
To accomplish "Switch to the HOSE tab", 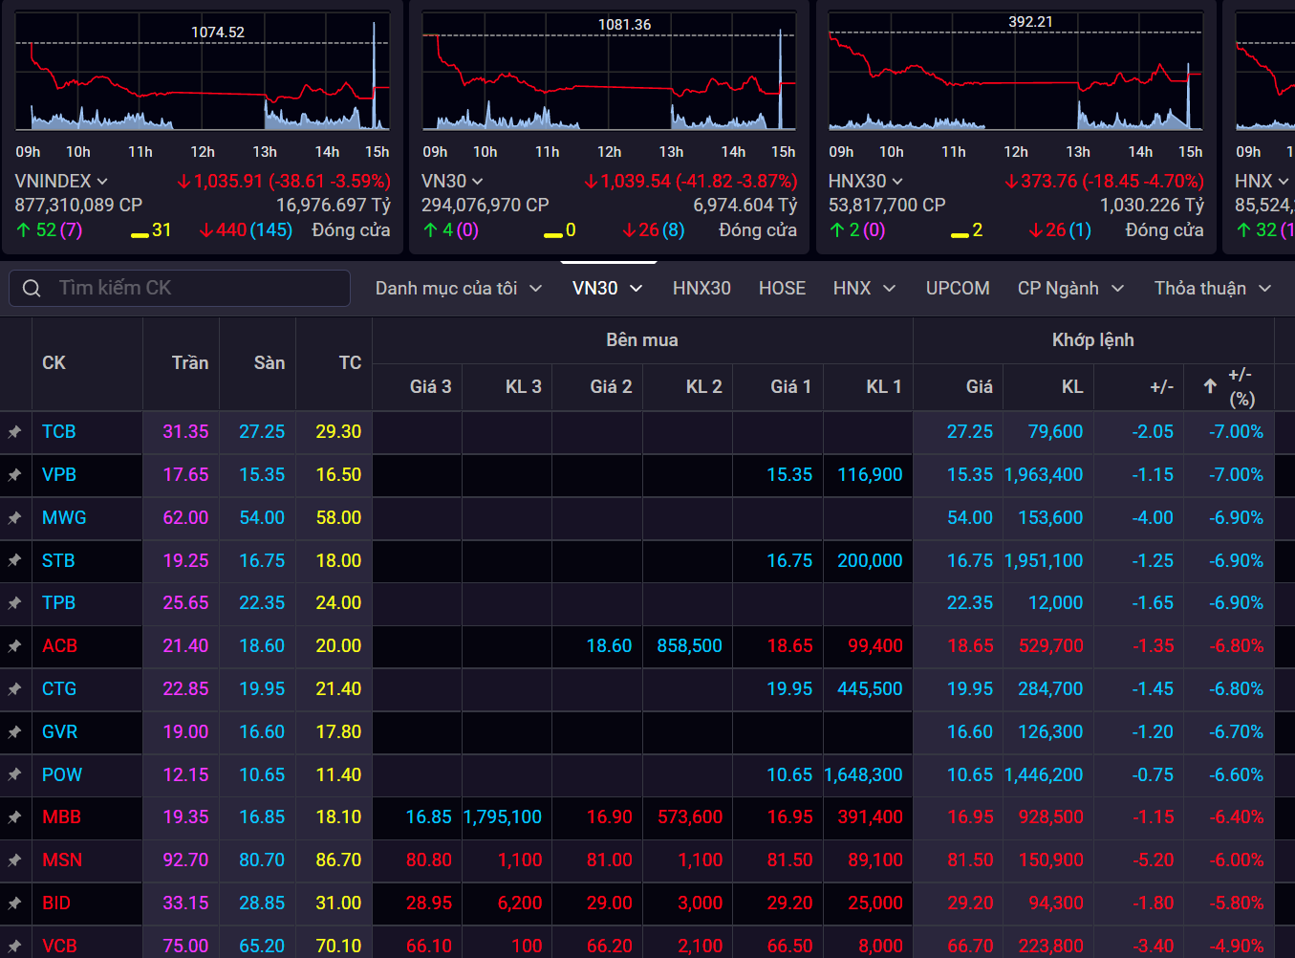I will tap(782, 289).
